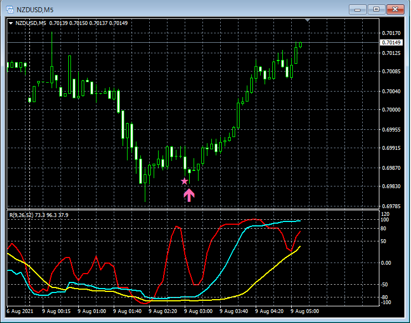Minimize the NZDUSD,M5 chart window
This screenshot has width=411, height=323.
coord(357,9)
